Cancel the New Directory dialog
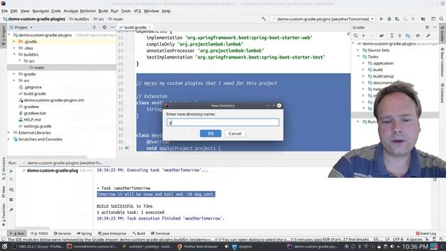Image resolution: width=446 pixels, height=251 pixels. 235,133
